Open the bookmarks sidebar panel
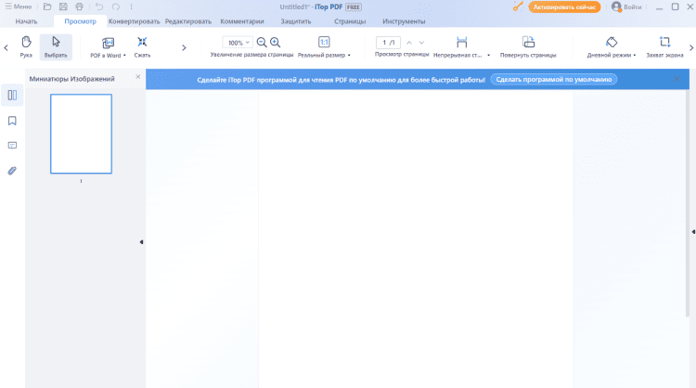Screen dimensions: 696x388 (x=12, y=120)
